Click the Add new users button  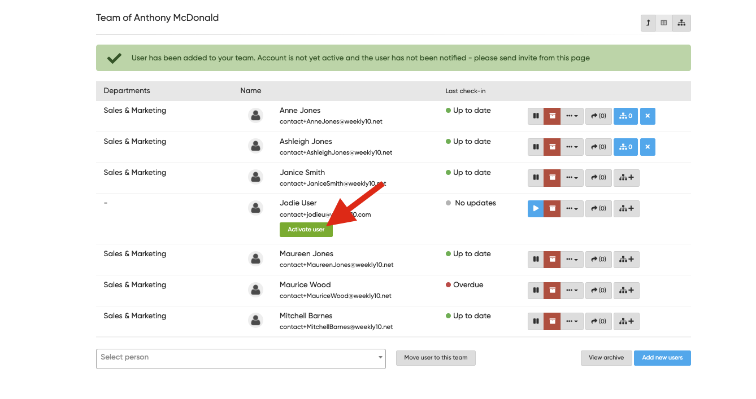click(x=662, y=358)
